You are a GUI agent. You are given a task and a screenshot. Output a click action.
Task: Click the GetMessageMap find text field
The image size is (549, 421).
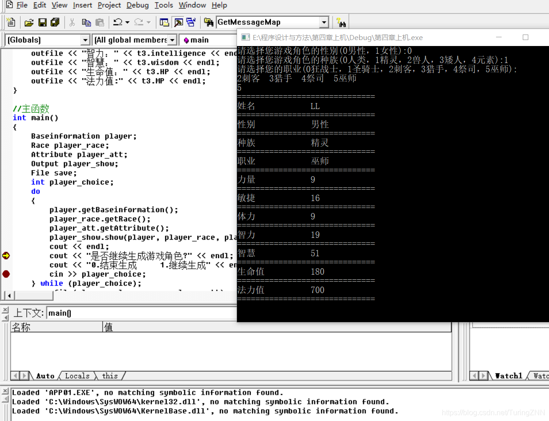(x=268, y=23)
